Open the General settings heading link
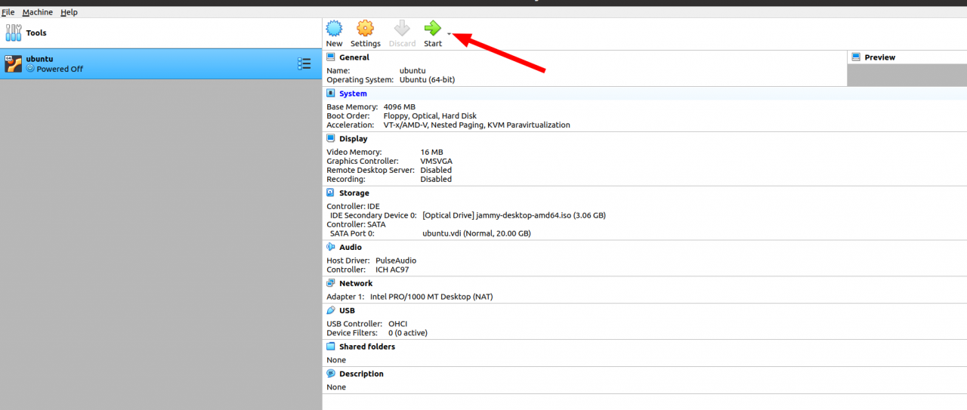 click(354, 57)
